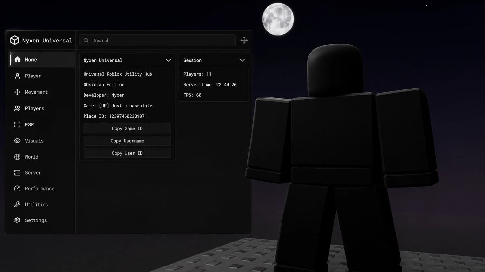
Task: Open the Visuals tab label
Action: pyautogui.click(x=34, y=141)
